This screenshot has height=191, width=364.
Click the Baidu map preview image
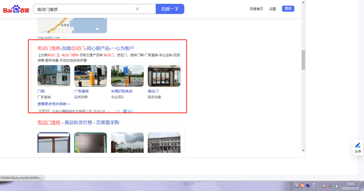[x=72, y=25]
